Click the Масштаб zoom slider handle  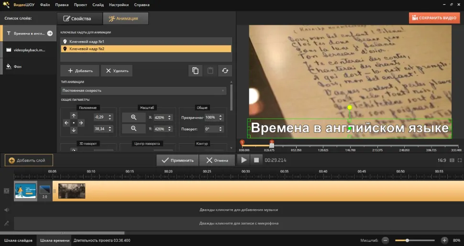[x=407, y=240]
